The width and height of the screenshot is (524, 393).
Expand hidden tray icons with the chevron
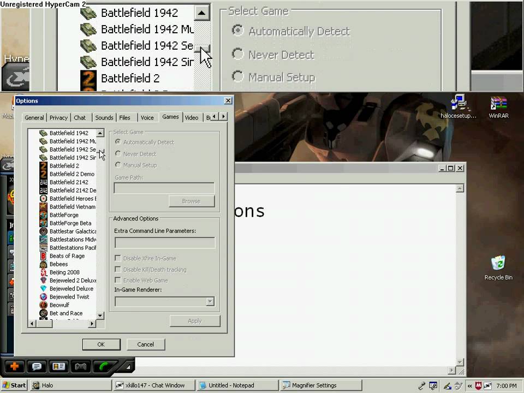(469, 386)
